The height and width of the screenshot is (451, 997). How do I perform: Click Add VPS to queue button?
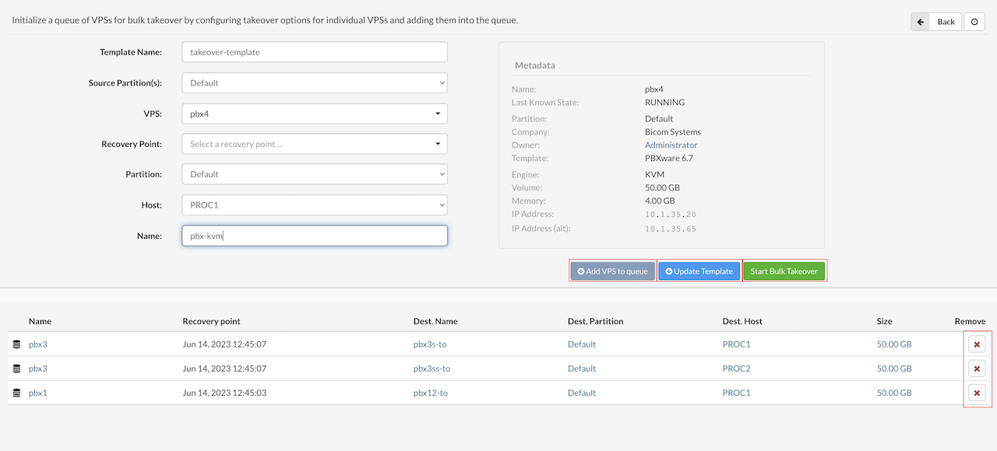[613, 271]
